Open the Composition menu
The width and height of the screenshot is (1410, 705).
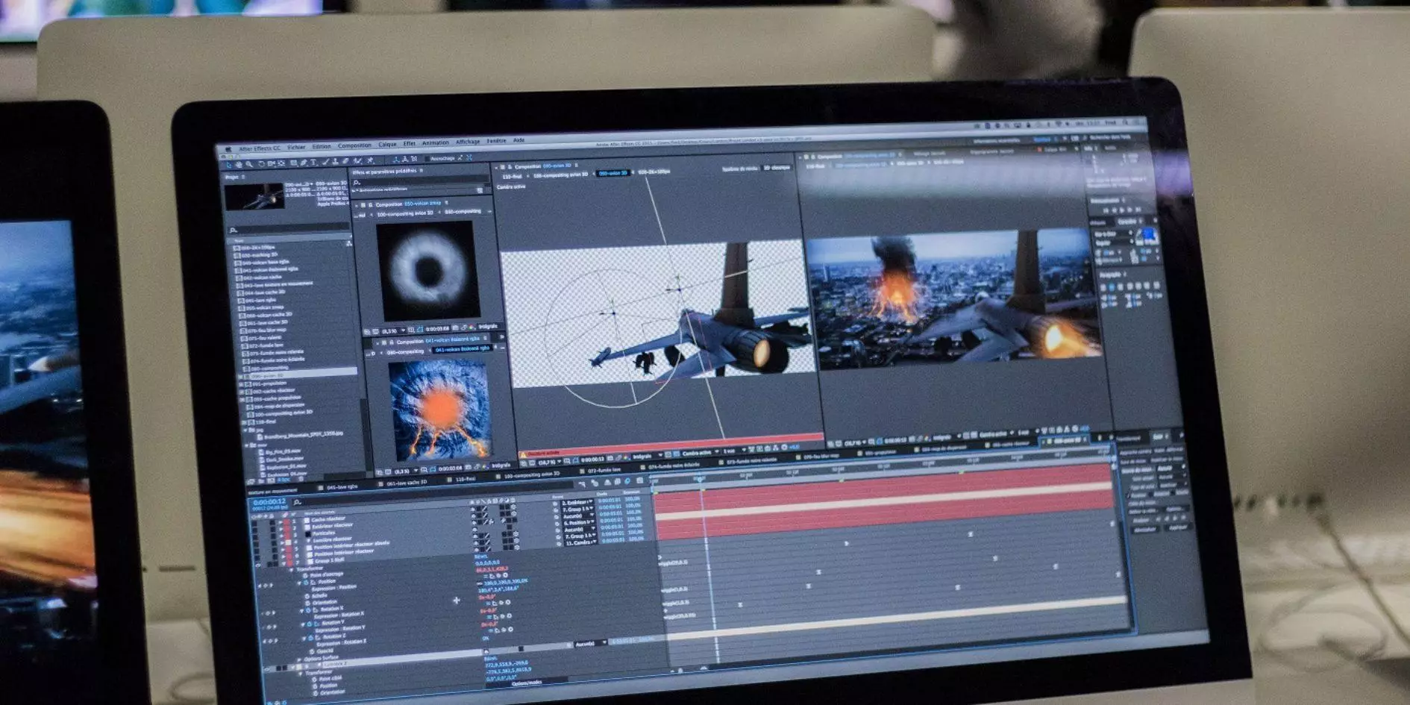(354, 146)
